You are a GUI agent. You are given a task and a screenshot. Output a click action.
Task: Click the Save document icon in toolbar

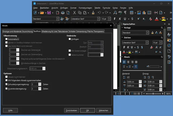(49, 13)
